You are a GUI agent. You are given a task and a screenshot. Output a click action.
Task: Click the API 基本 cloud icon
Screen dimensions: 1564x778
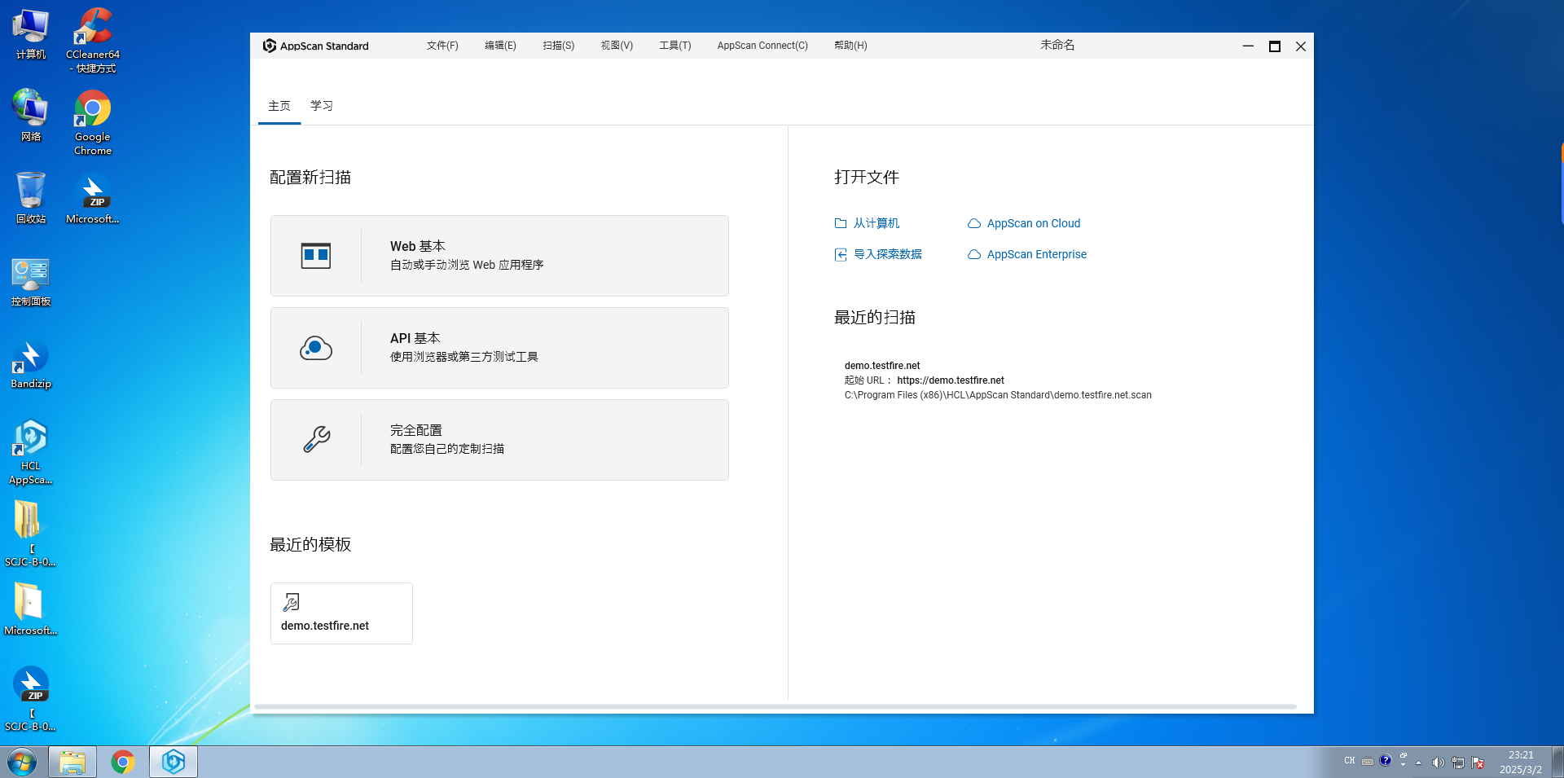(316, 348)
